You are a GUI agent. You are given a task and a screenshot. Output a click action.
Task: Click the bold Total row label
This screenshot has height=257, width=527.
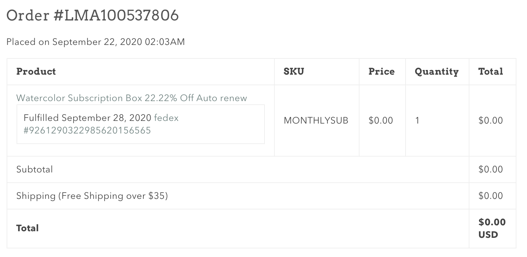tap(27, 228)
